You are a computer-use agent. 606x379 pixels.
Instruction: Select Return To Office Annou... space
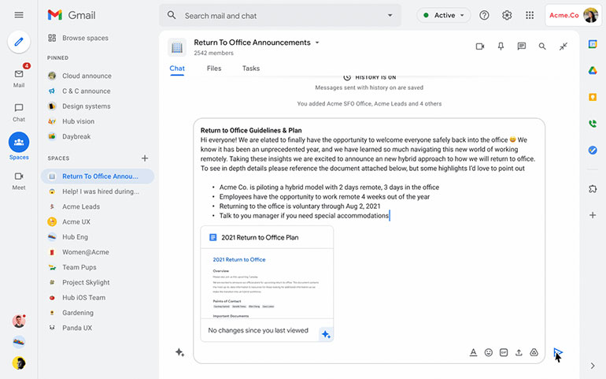click(x=98, y=176)
